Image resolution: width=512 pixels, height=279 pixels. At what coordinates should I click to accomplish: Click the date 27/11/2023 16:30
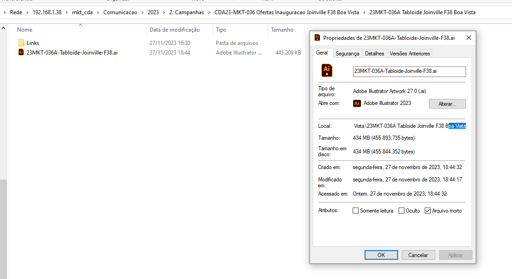[x=170, y=43]
